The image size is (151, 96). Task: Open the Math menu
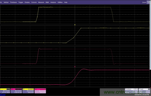47,2
